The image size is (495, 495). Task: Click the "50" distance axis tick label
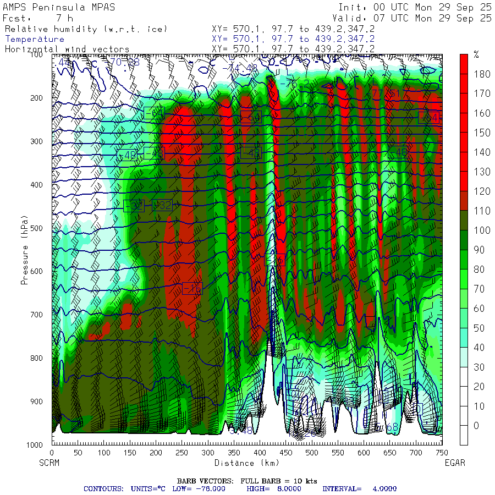[78, 453]
